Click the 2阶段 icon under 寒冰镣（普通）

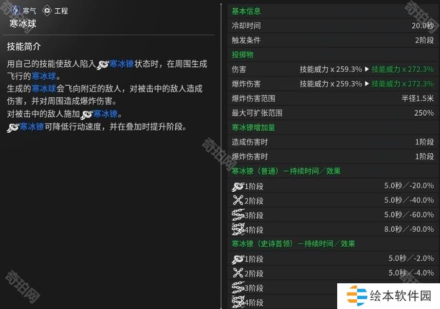click(x=237, y=201)
